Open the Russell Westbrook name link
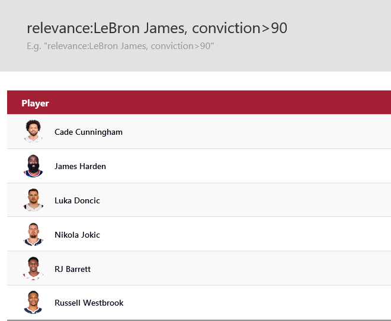391x321 pixels. click(x=89, y=303)
